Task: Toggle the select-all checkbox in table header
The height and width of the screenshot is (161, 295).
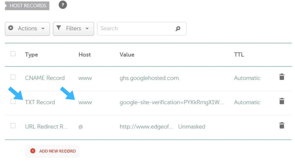Action: point(13,54)
